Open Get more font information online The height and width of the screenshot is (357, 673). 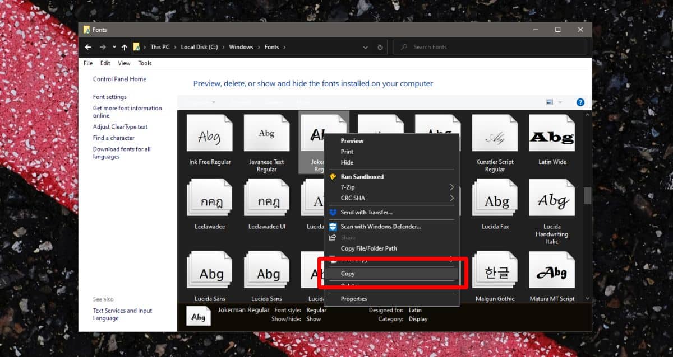coord(127,112)
